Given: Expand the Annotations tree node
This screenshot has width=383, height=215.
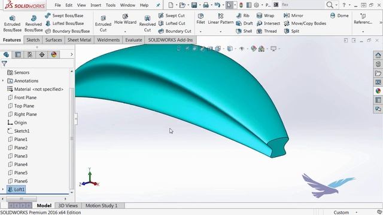Looking at the screenshot, I should pyautogui.click(x=2, y=81).
